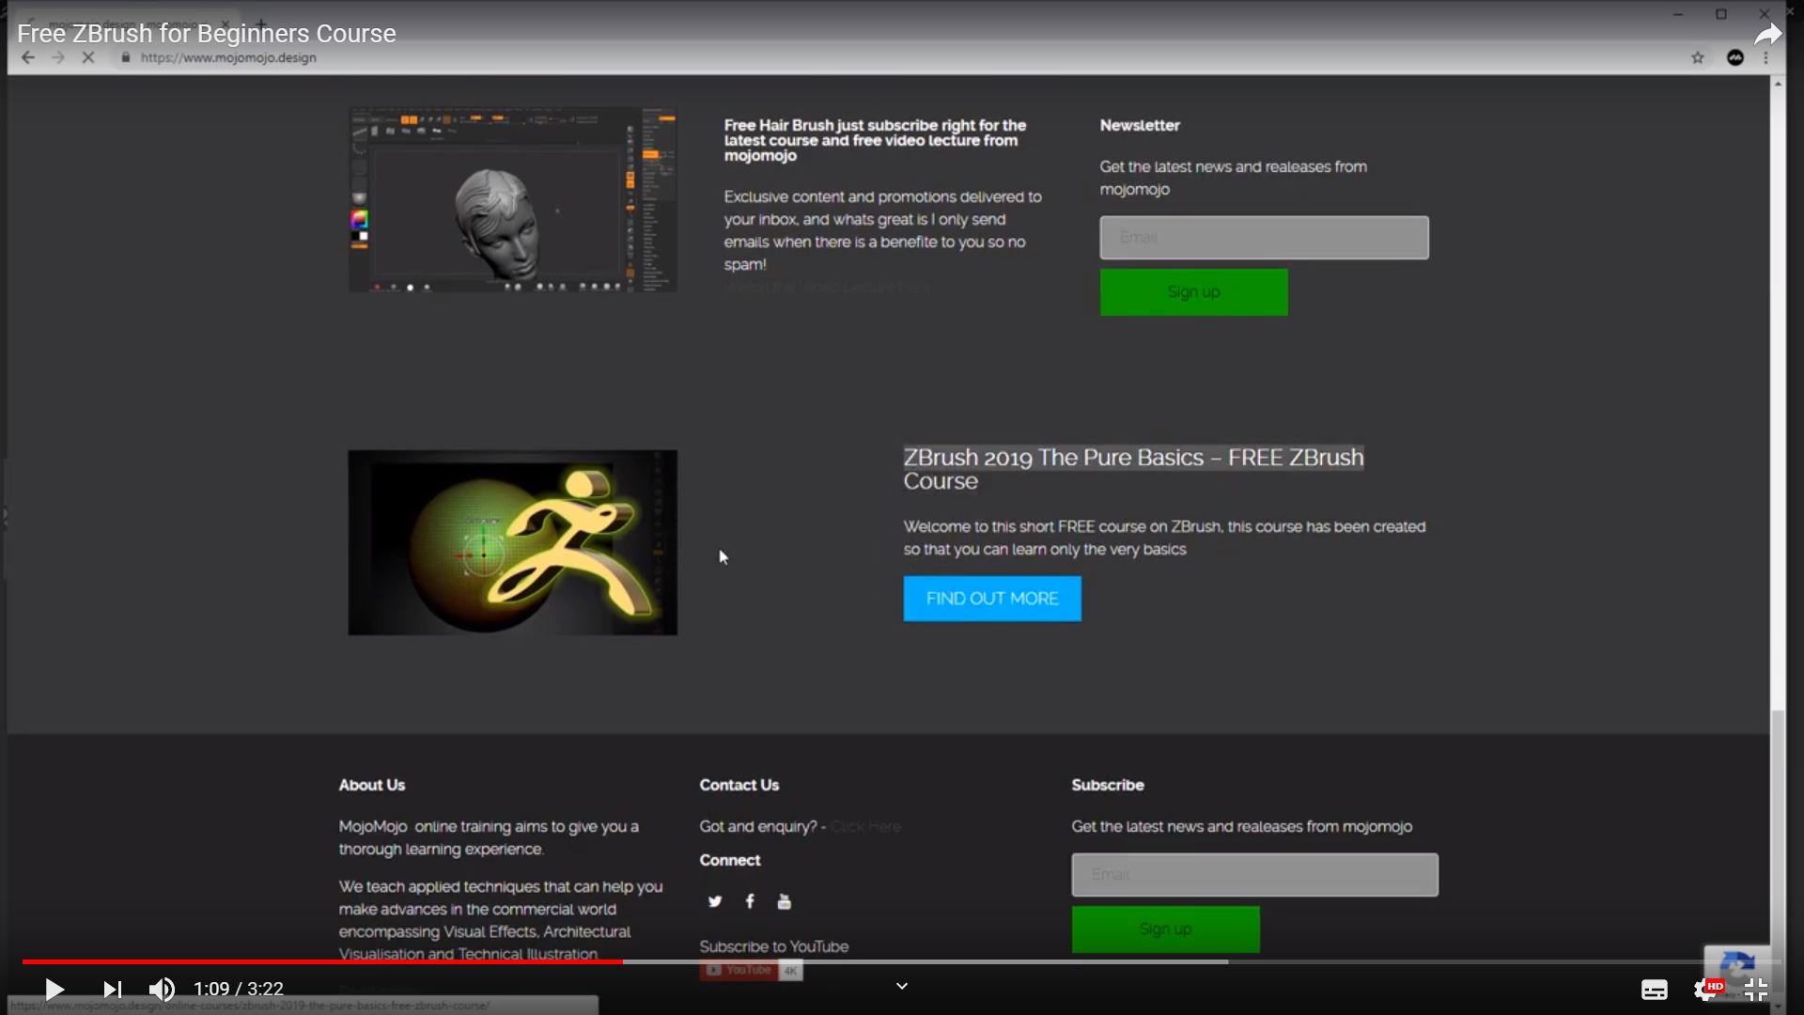Click Subscribe to YouTube text
1804x1015 pixels.
(x=774, y=946)
